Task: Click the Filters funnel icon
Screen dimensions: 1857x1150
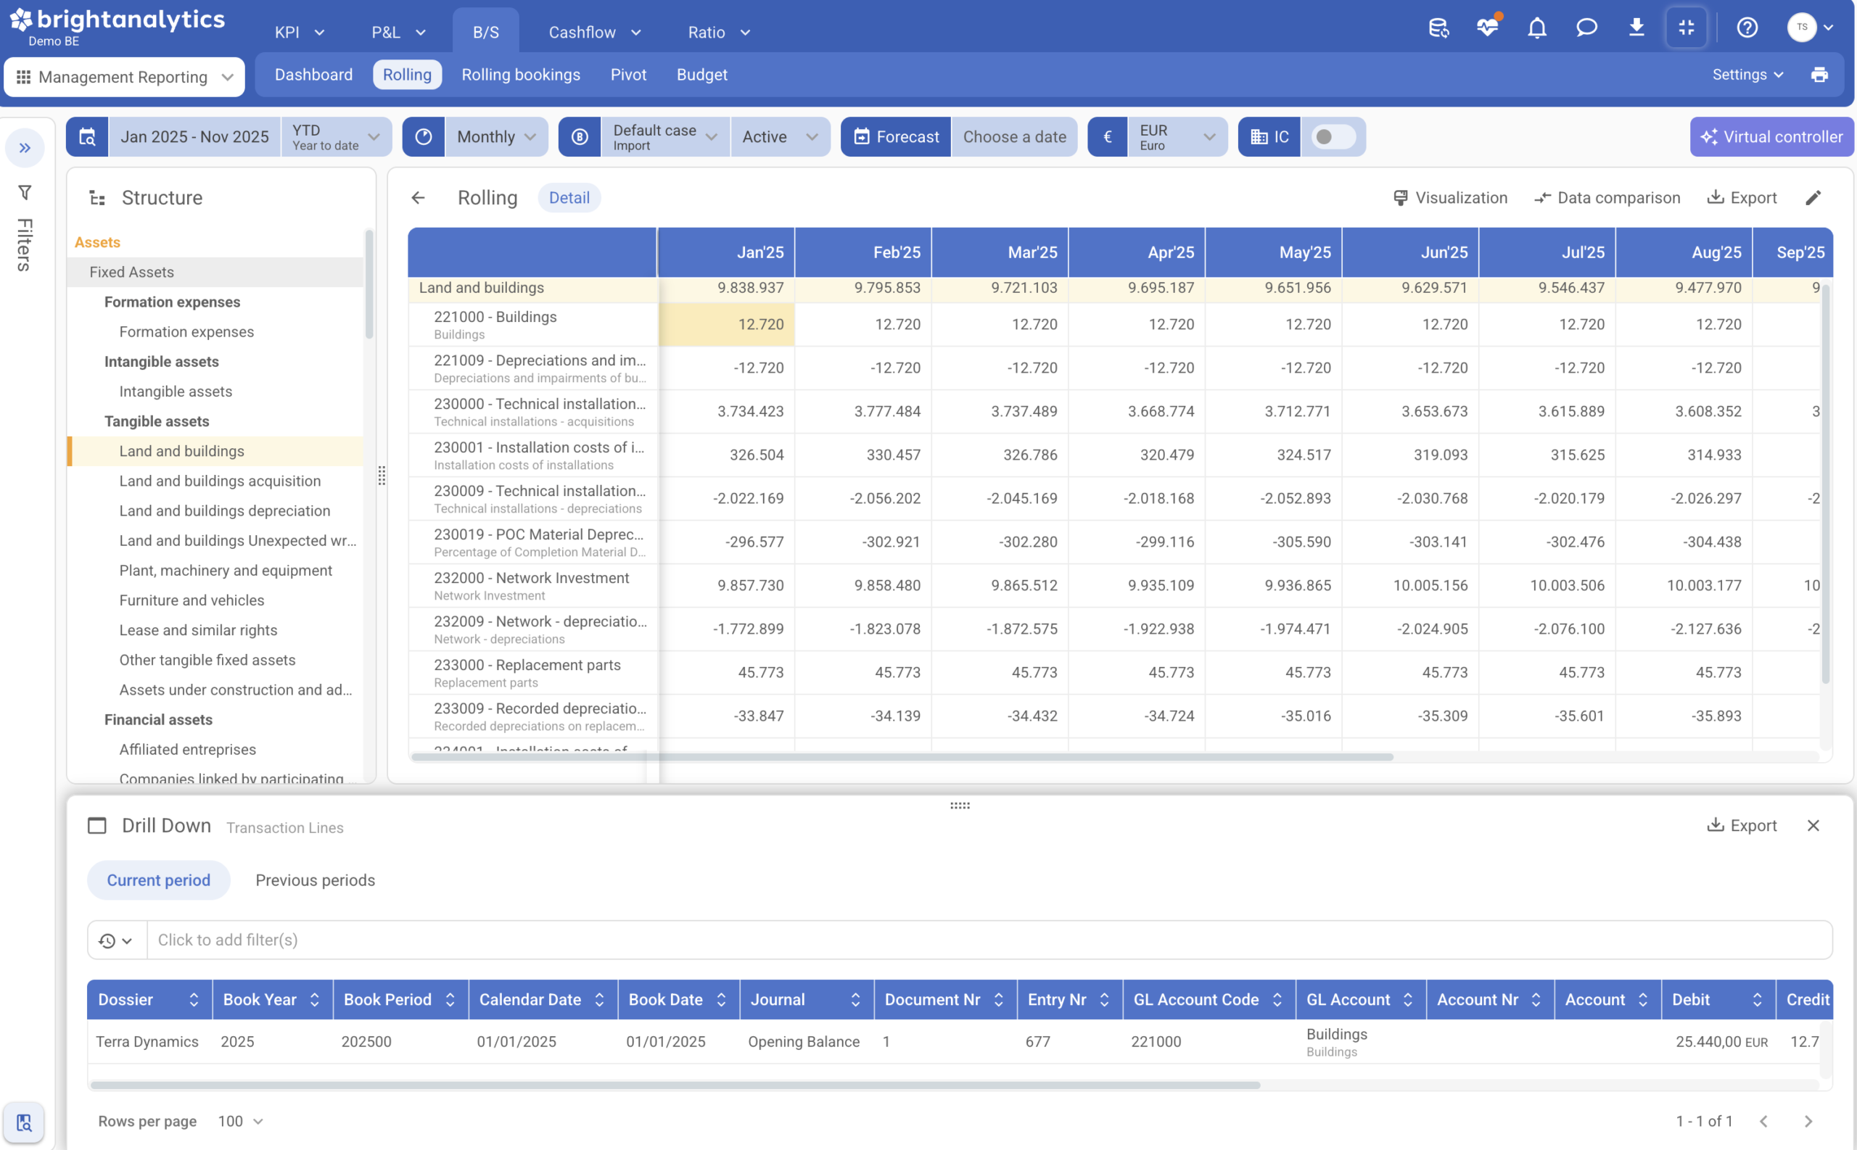Action: click(25, 193)
